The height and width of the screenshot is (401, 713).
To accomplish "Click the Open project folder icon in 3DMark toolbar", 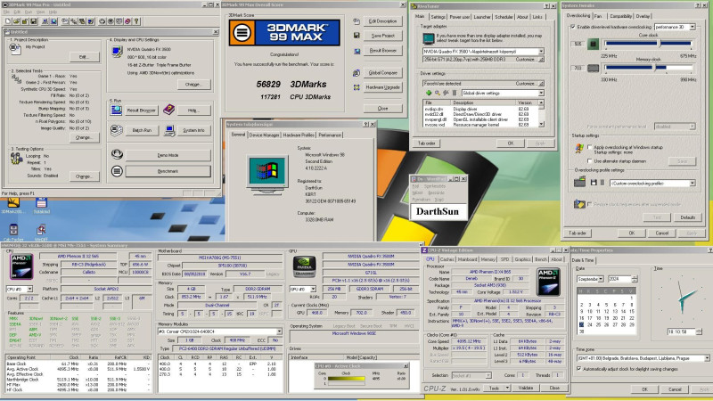I will point(16,20).
